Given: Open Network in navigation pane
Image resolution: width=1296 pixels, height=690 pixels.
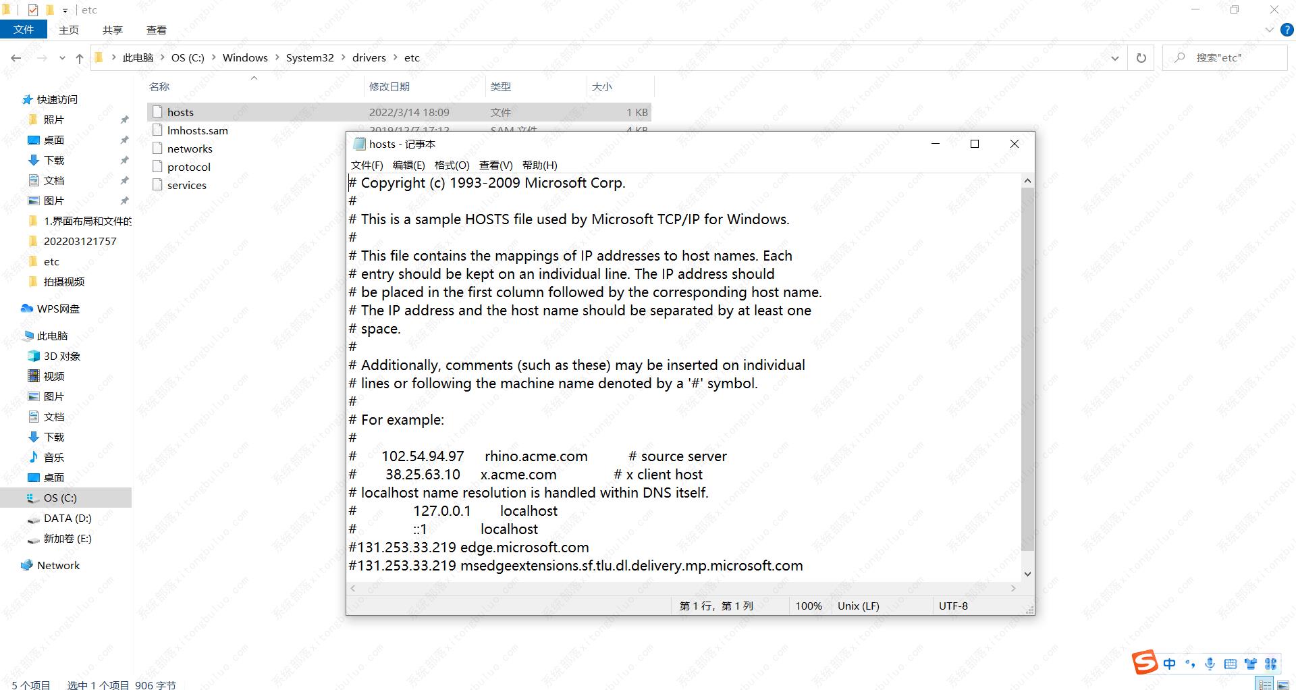Looking at the screenshot, I should (x=58, y=565).
